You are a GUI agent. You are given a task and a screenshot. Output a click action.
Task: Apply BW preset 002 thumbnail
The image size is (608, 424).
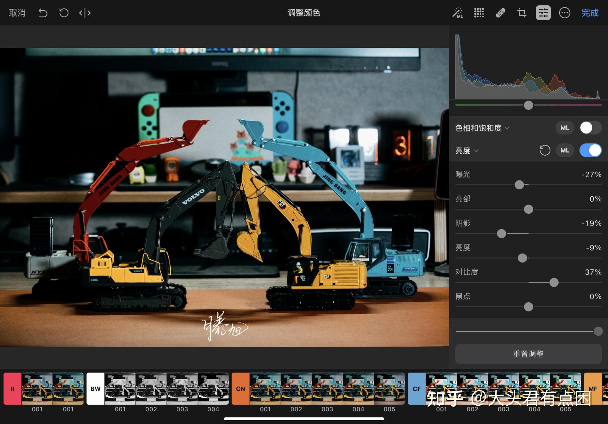(151, 389)
